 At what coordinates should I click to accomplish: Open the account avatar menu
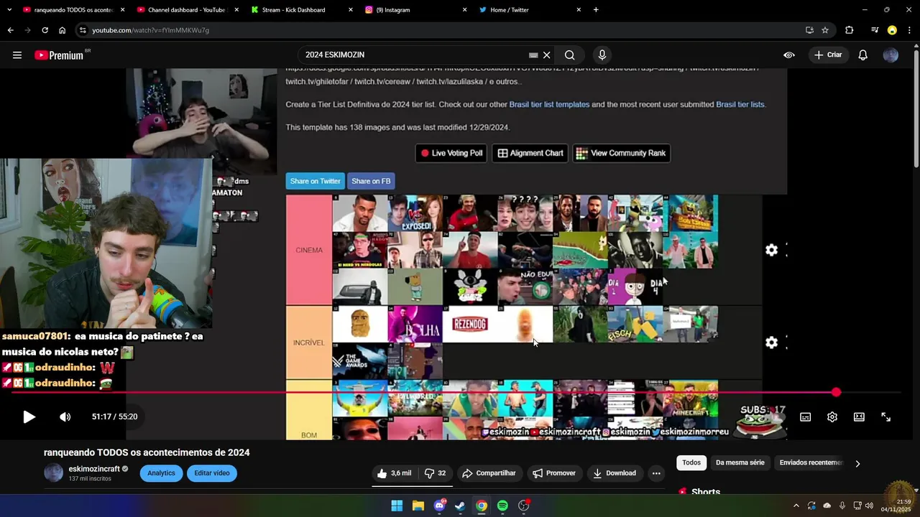pyautogui.click(x=891, y=55)
